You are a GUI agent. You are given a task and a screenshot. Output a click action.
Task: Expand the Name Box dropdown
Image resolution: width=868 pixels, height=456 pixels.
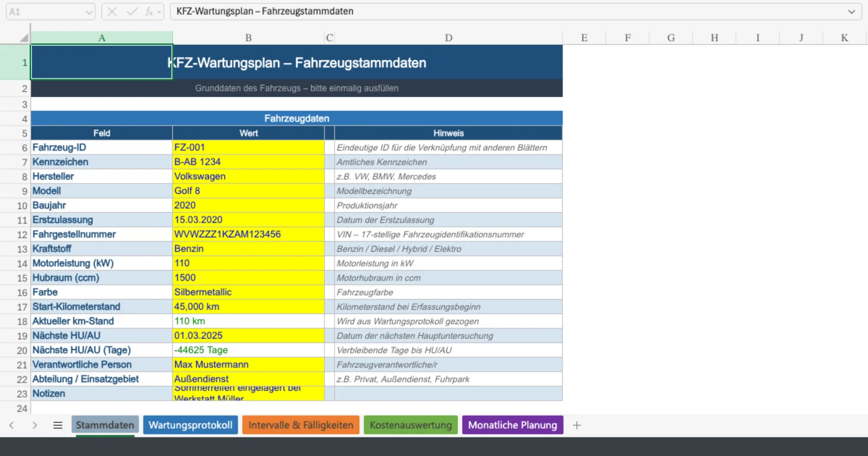(89, 12)
